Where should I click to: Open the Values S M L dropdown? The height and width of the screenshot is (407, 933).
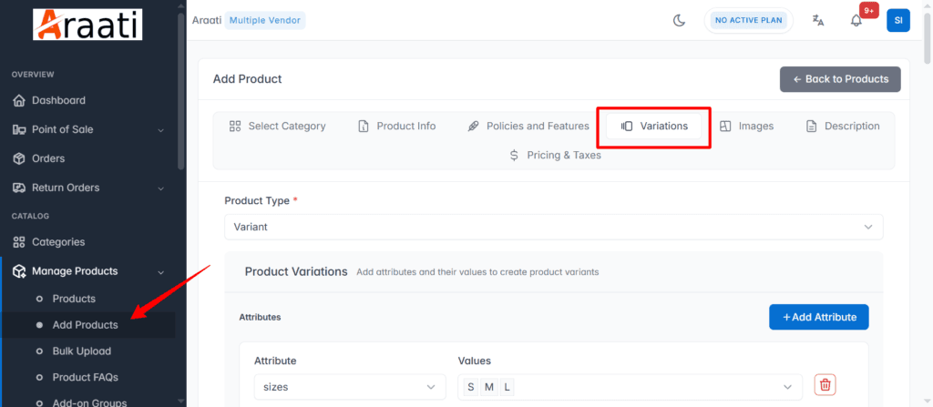click(631, 387)
